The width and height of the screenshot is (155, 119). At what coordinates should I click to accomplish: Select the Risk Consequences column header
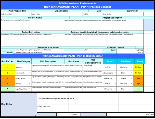click(93, 61)
